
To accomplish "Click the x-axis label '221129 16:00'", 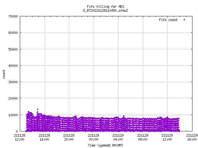I will (192, 138).
